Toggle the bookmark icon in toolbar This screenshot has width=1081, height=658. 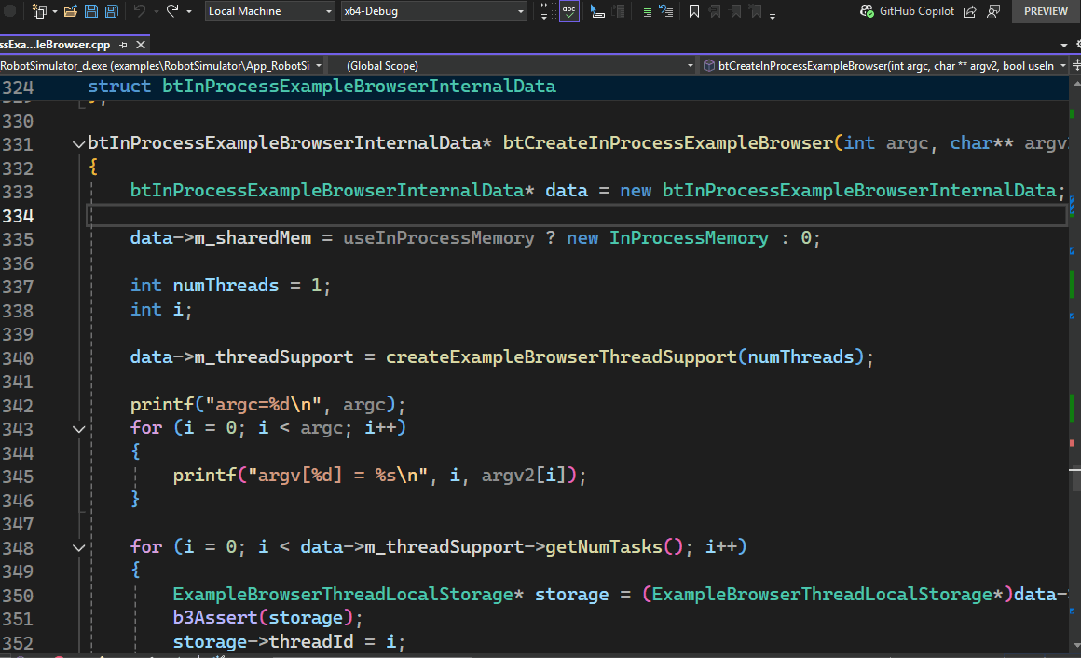(x=694, y=11)
